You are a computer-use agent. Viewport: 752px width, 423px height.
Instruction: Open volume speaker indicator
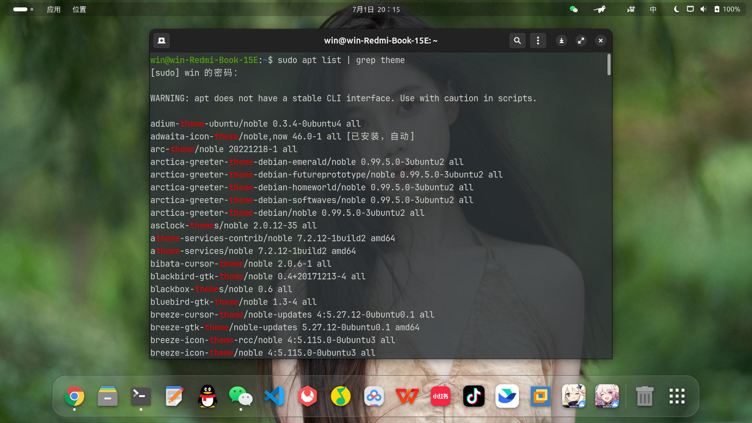703,9
